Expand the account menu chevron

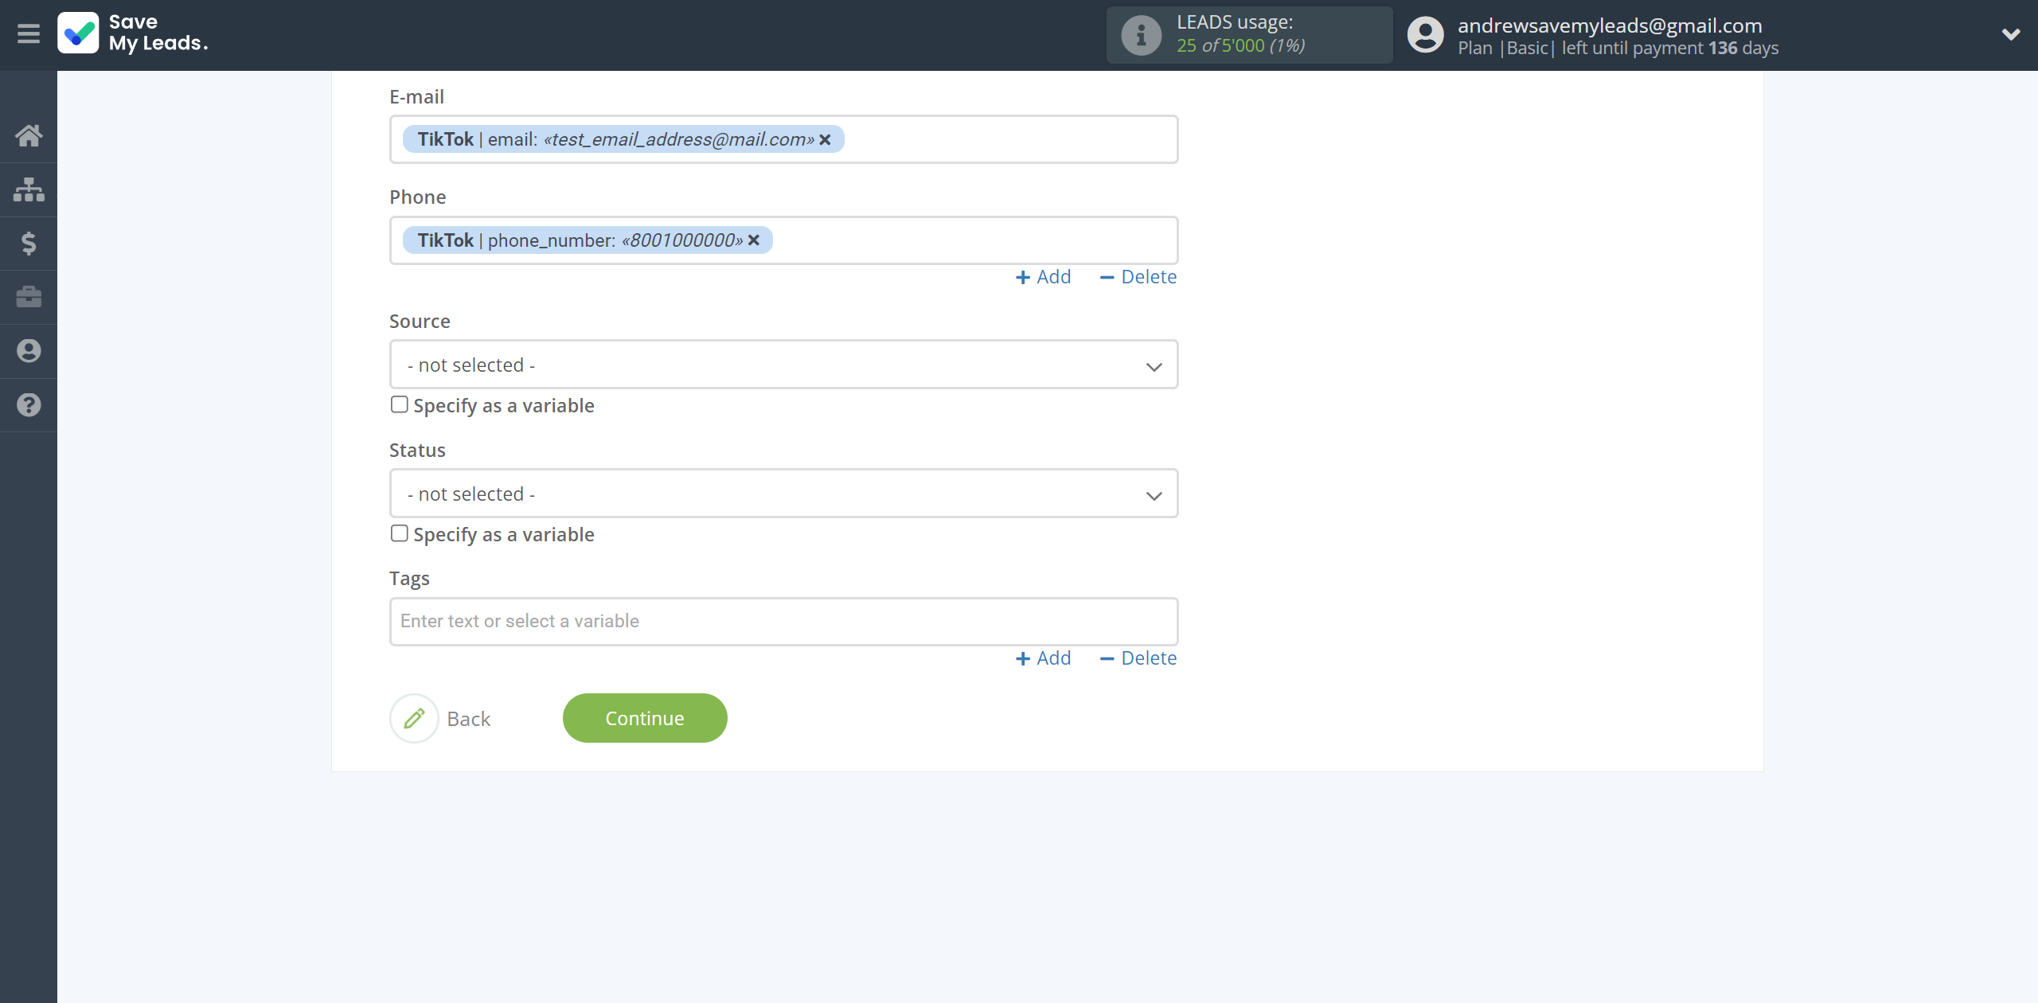point(2011,34)
